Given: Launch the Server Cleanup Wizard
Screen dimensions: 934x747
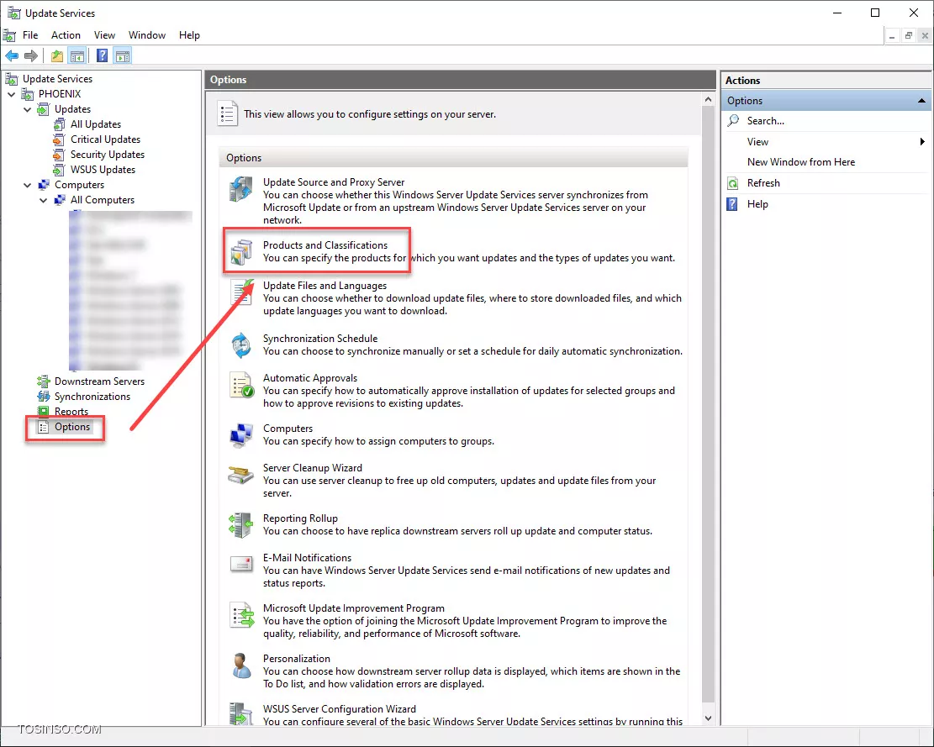Looking at the screenshot, I should [x=313, y=468].
